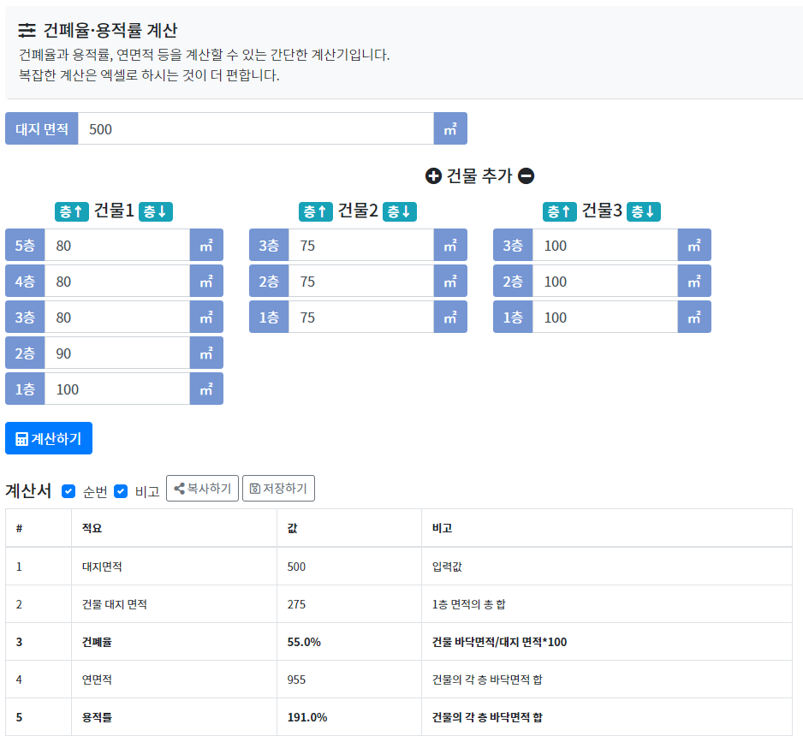Image resolution: width=803 pixels, height=742 pixels.
Task: Edit 건물1 3층 area field
Action: coord(117,317)
